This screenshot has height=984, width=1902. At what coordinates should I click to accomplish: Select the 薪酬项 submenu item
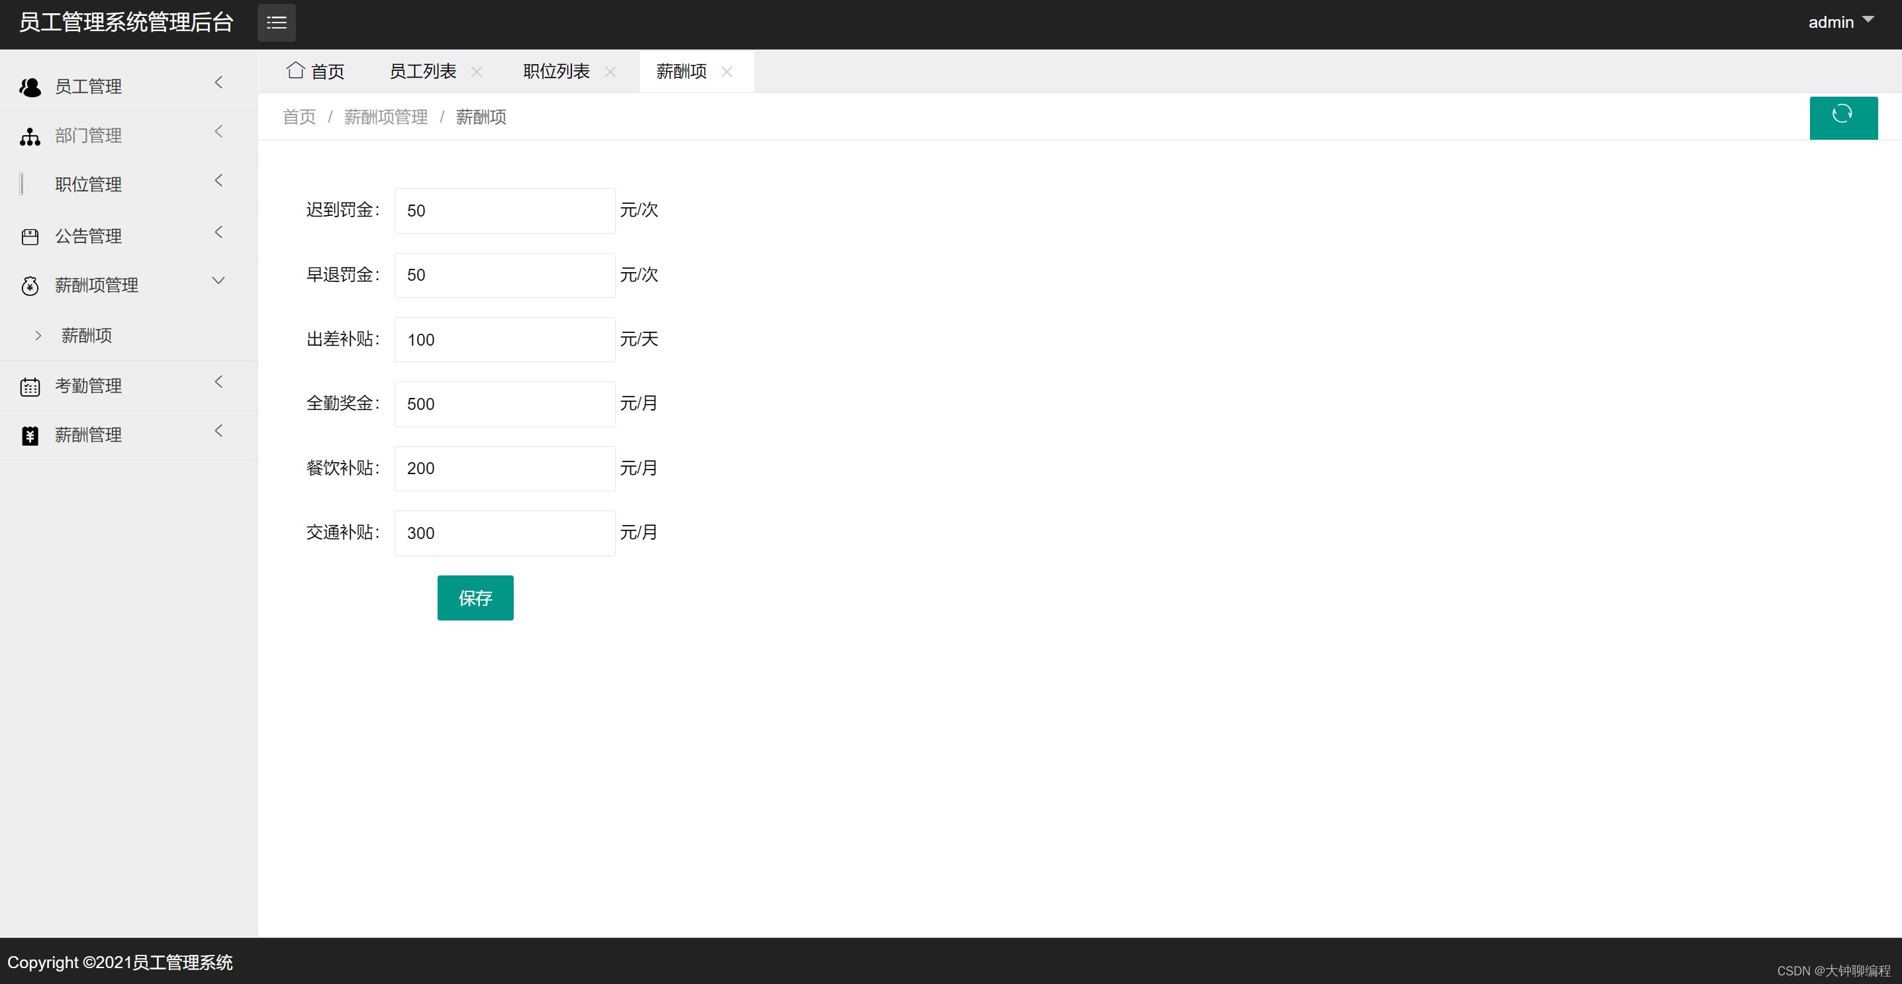(86, 335)
